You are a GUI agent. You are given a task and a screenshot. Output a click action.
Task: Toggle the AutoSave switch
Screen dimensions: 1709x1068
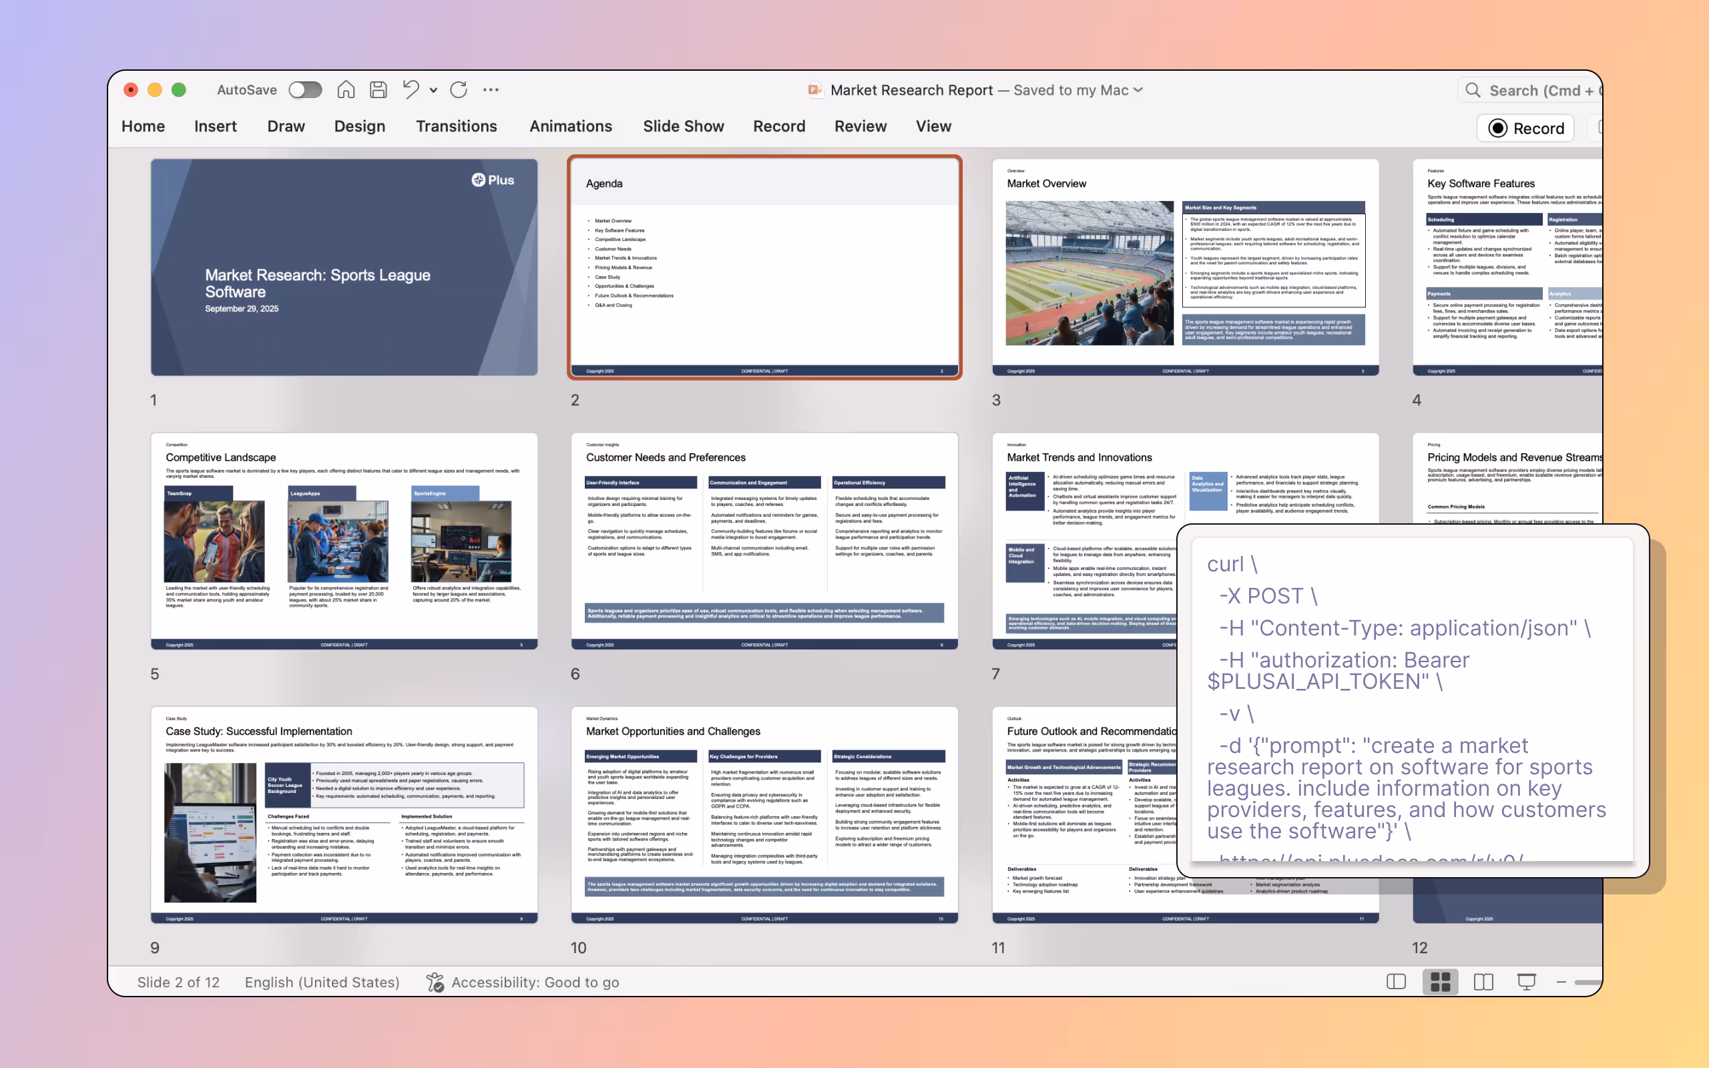305,89
